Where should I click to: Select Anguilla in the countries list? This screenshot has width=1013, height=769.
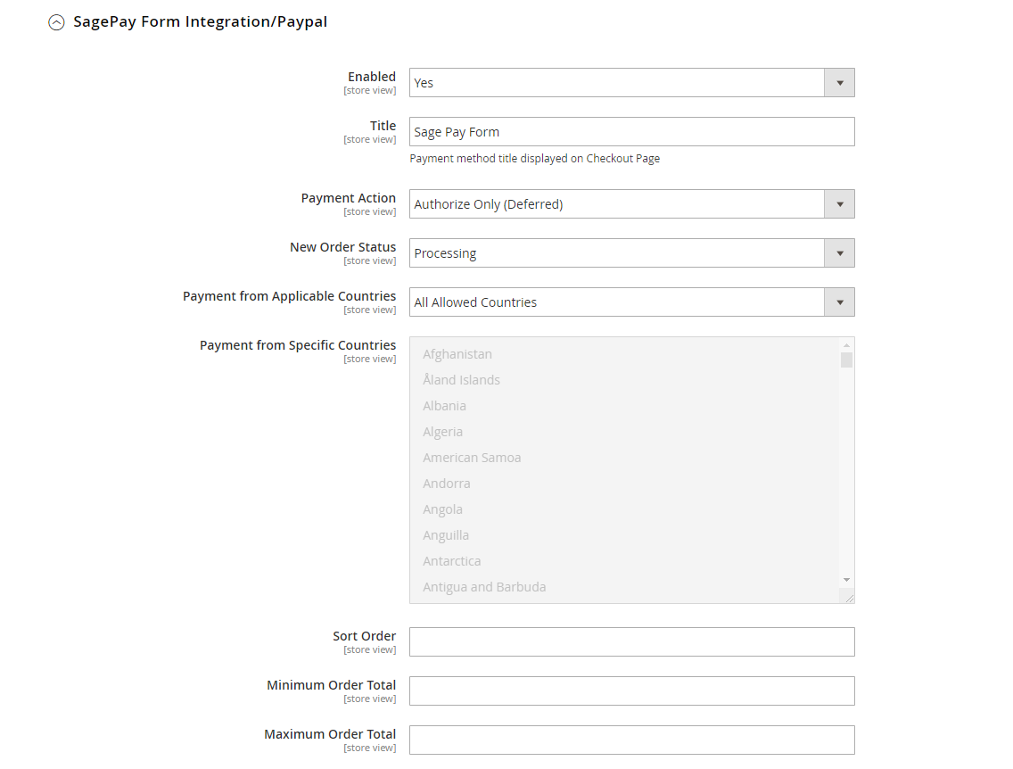click(x=446, y=535)
